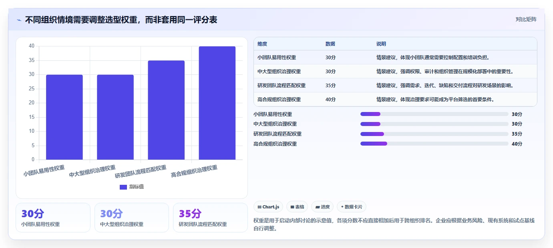The height and width of the screenshot is (248, 553).
Task: Click the pulse icon beside the title
Action: point(19,20)
